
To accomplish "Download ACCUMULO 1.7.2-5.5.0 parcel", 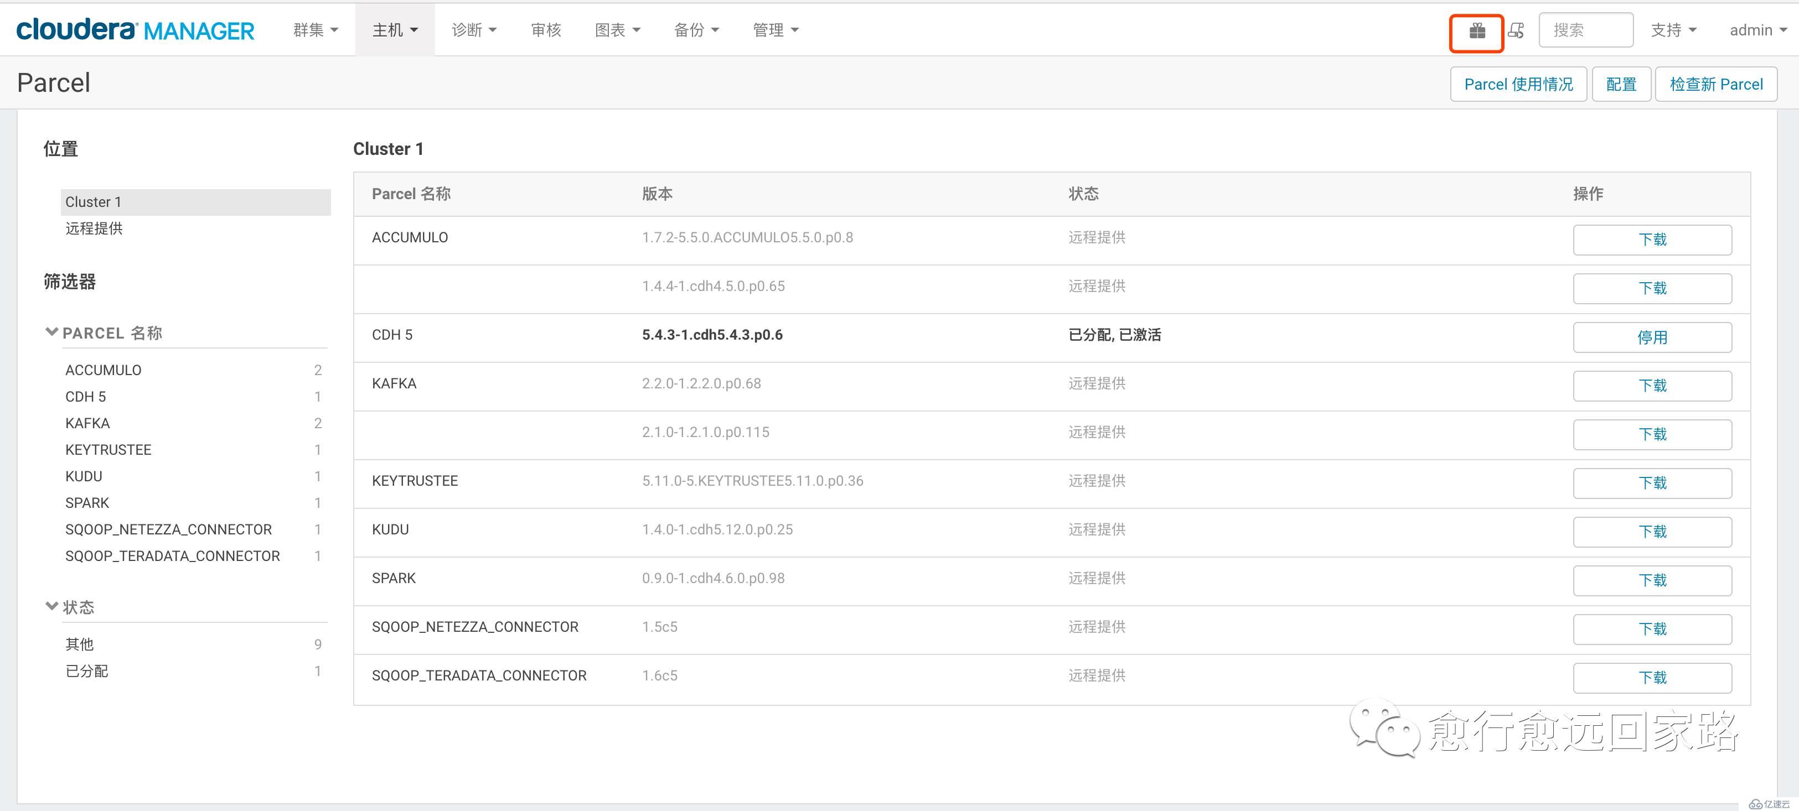I will (x=1652, y=240).
